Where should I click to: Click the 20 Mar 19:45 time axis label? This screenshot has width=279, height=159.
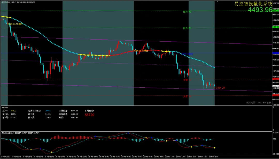[214, 157]
